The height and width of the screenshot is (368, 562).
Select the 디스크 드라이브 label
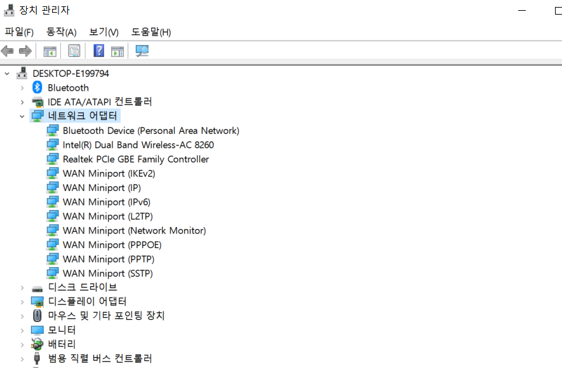click(83, 287)
